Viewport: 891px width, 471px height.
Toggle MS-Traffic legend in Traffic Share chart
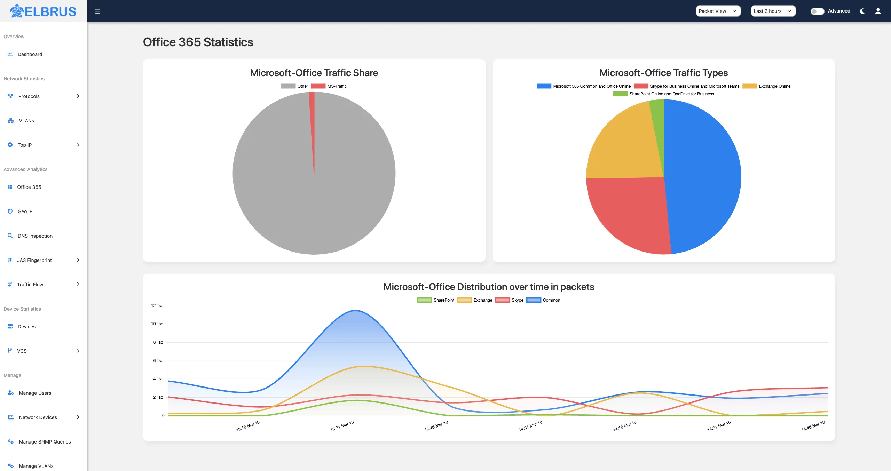(x=329, y=86)
